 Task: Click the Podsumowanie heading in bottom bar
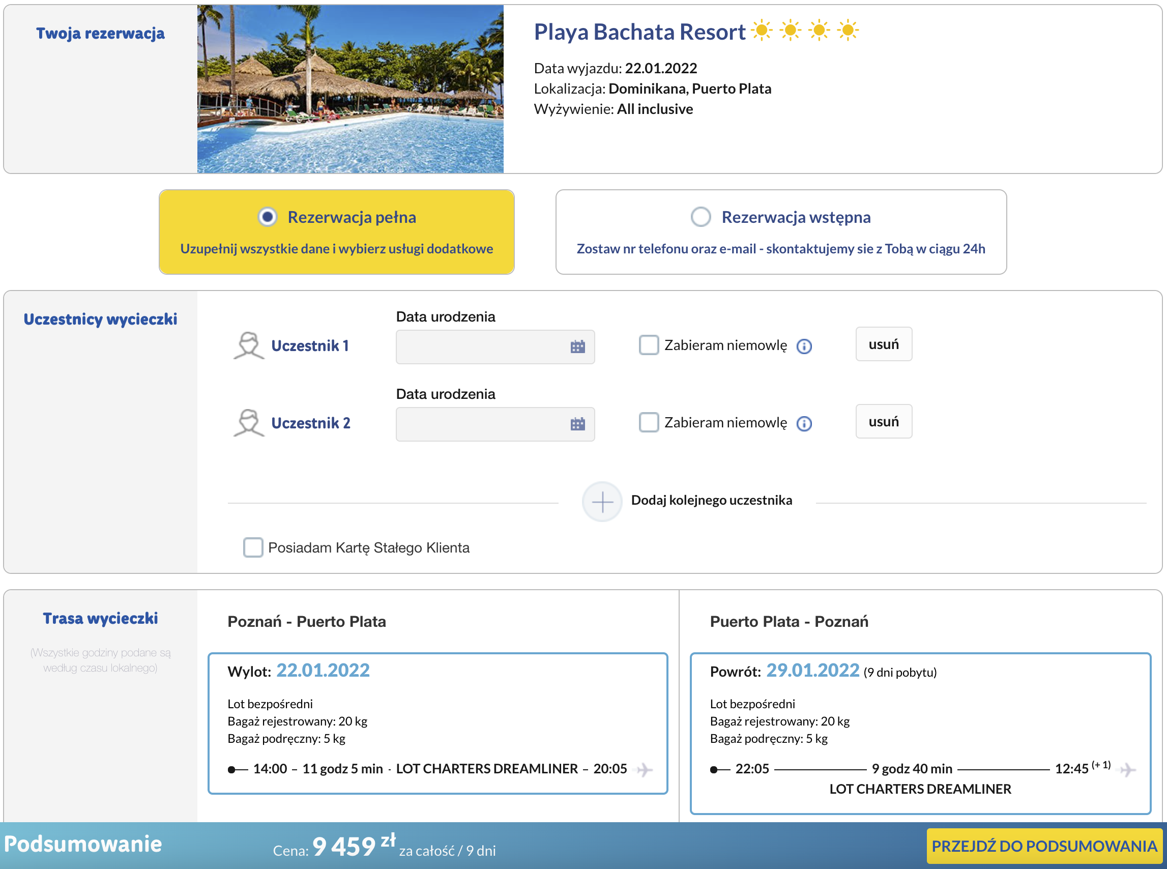(83, 844)
